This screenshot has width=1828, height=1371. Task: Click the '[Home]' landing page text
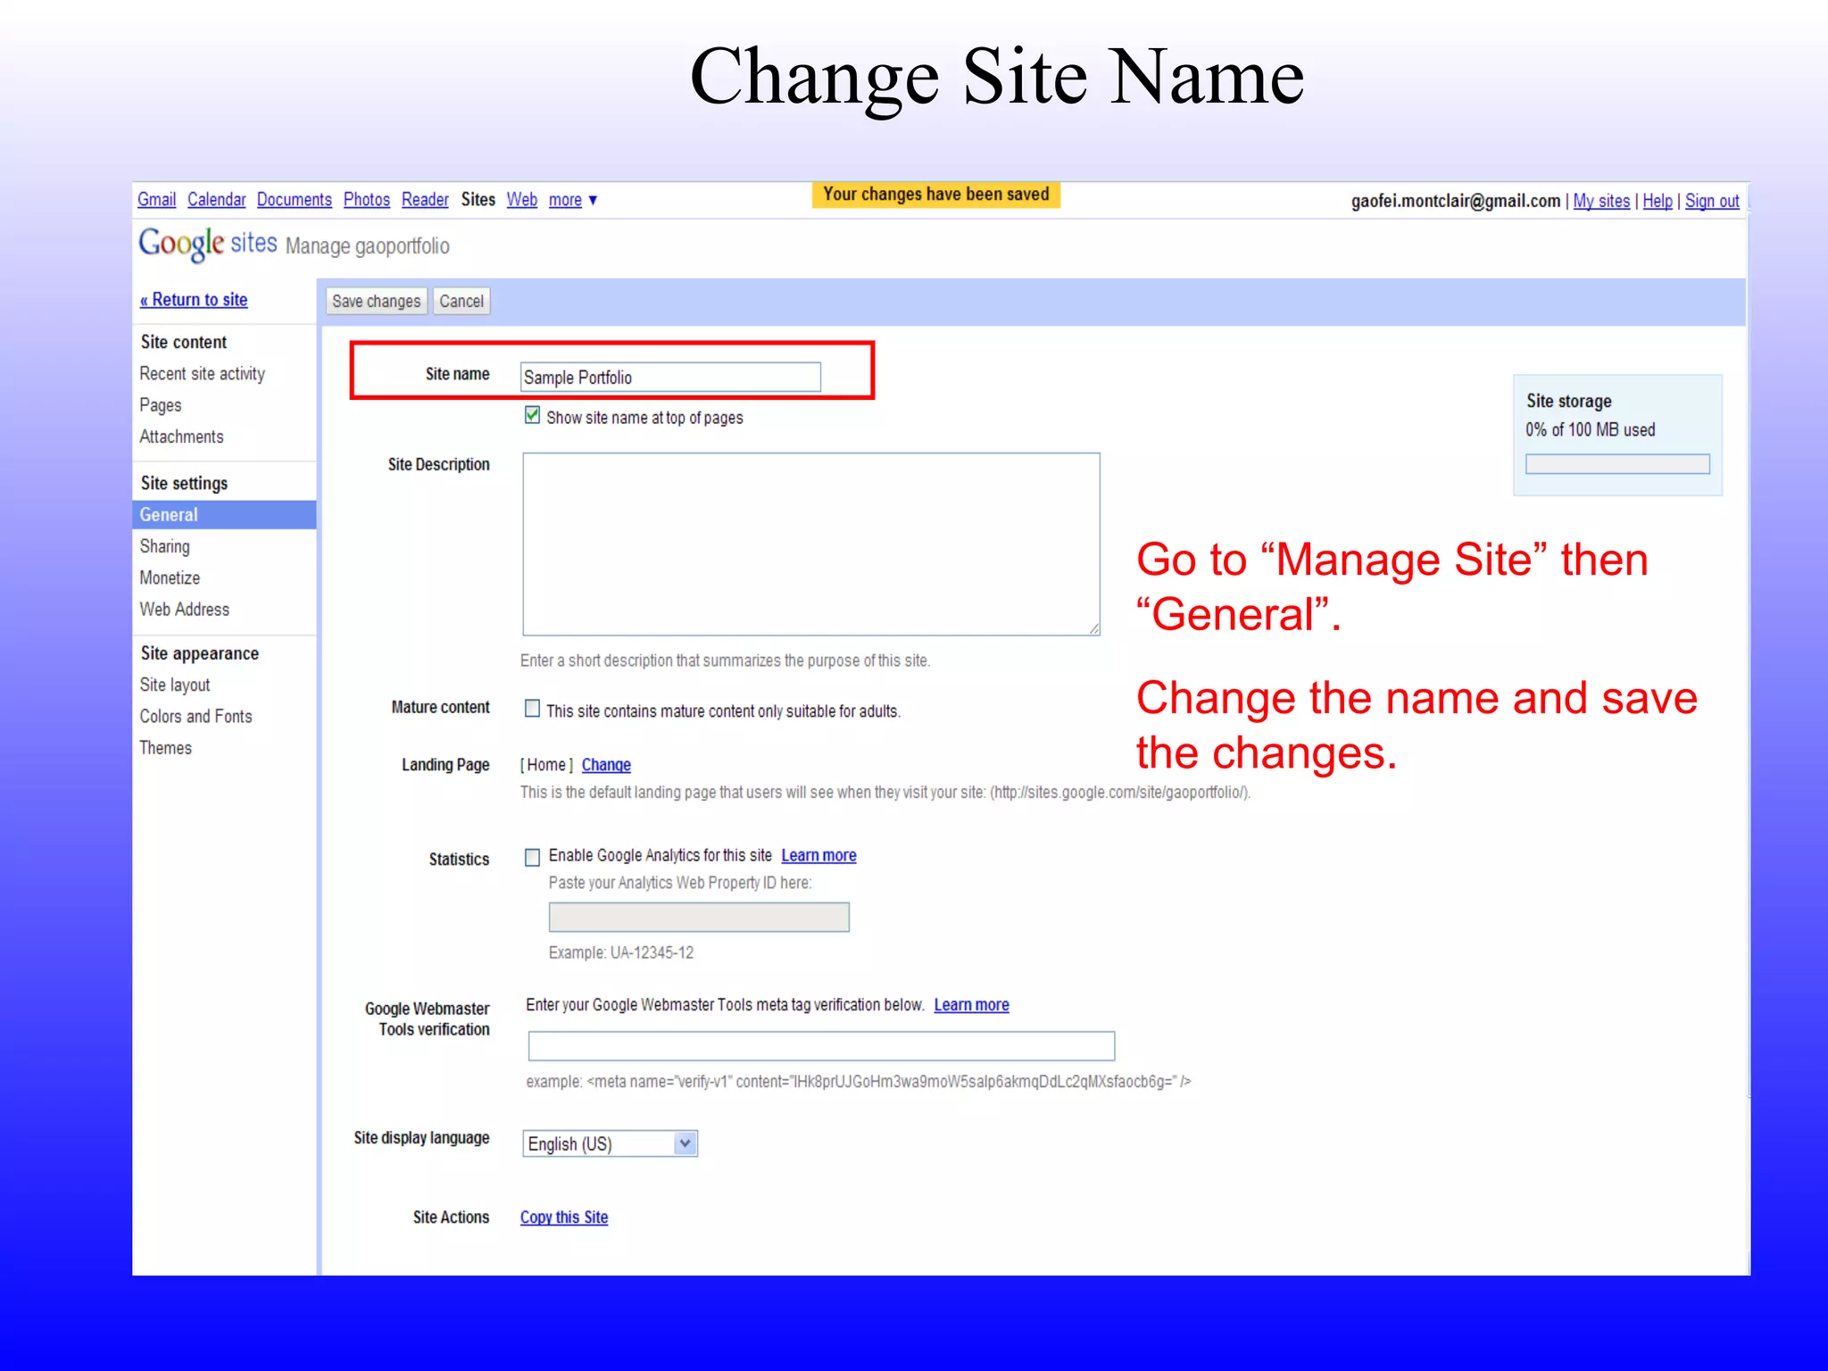coord(546,765)
